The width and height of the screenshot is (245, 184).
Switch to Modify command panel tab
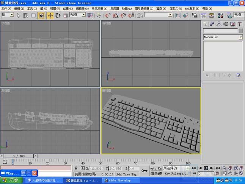212,24
